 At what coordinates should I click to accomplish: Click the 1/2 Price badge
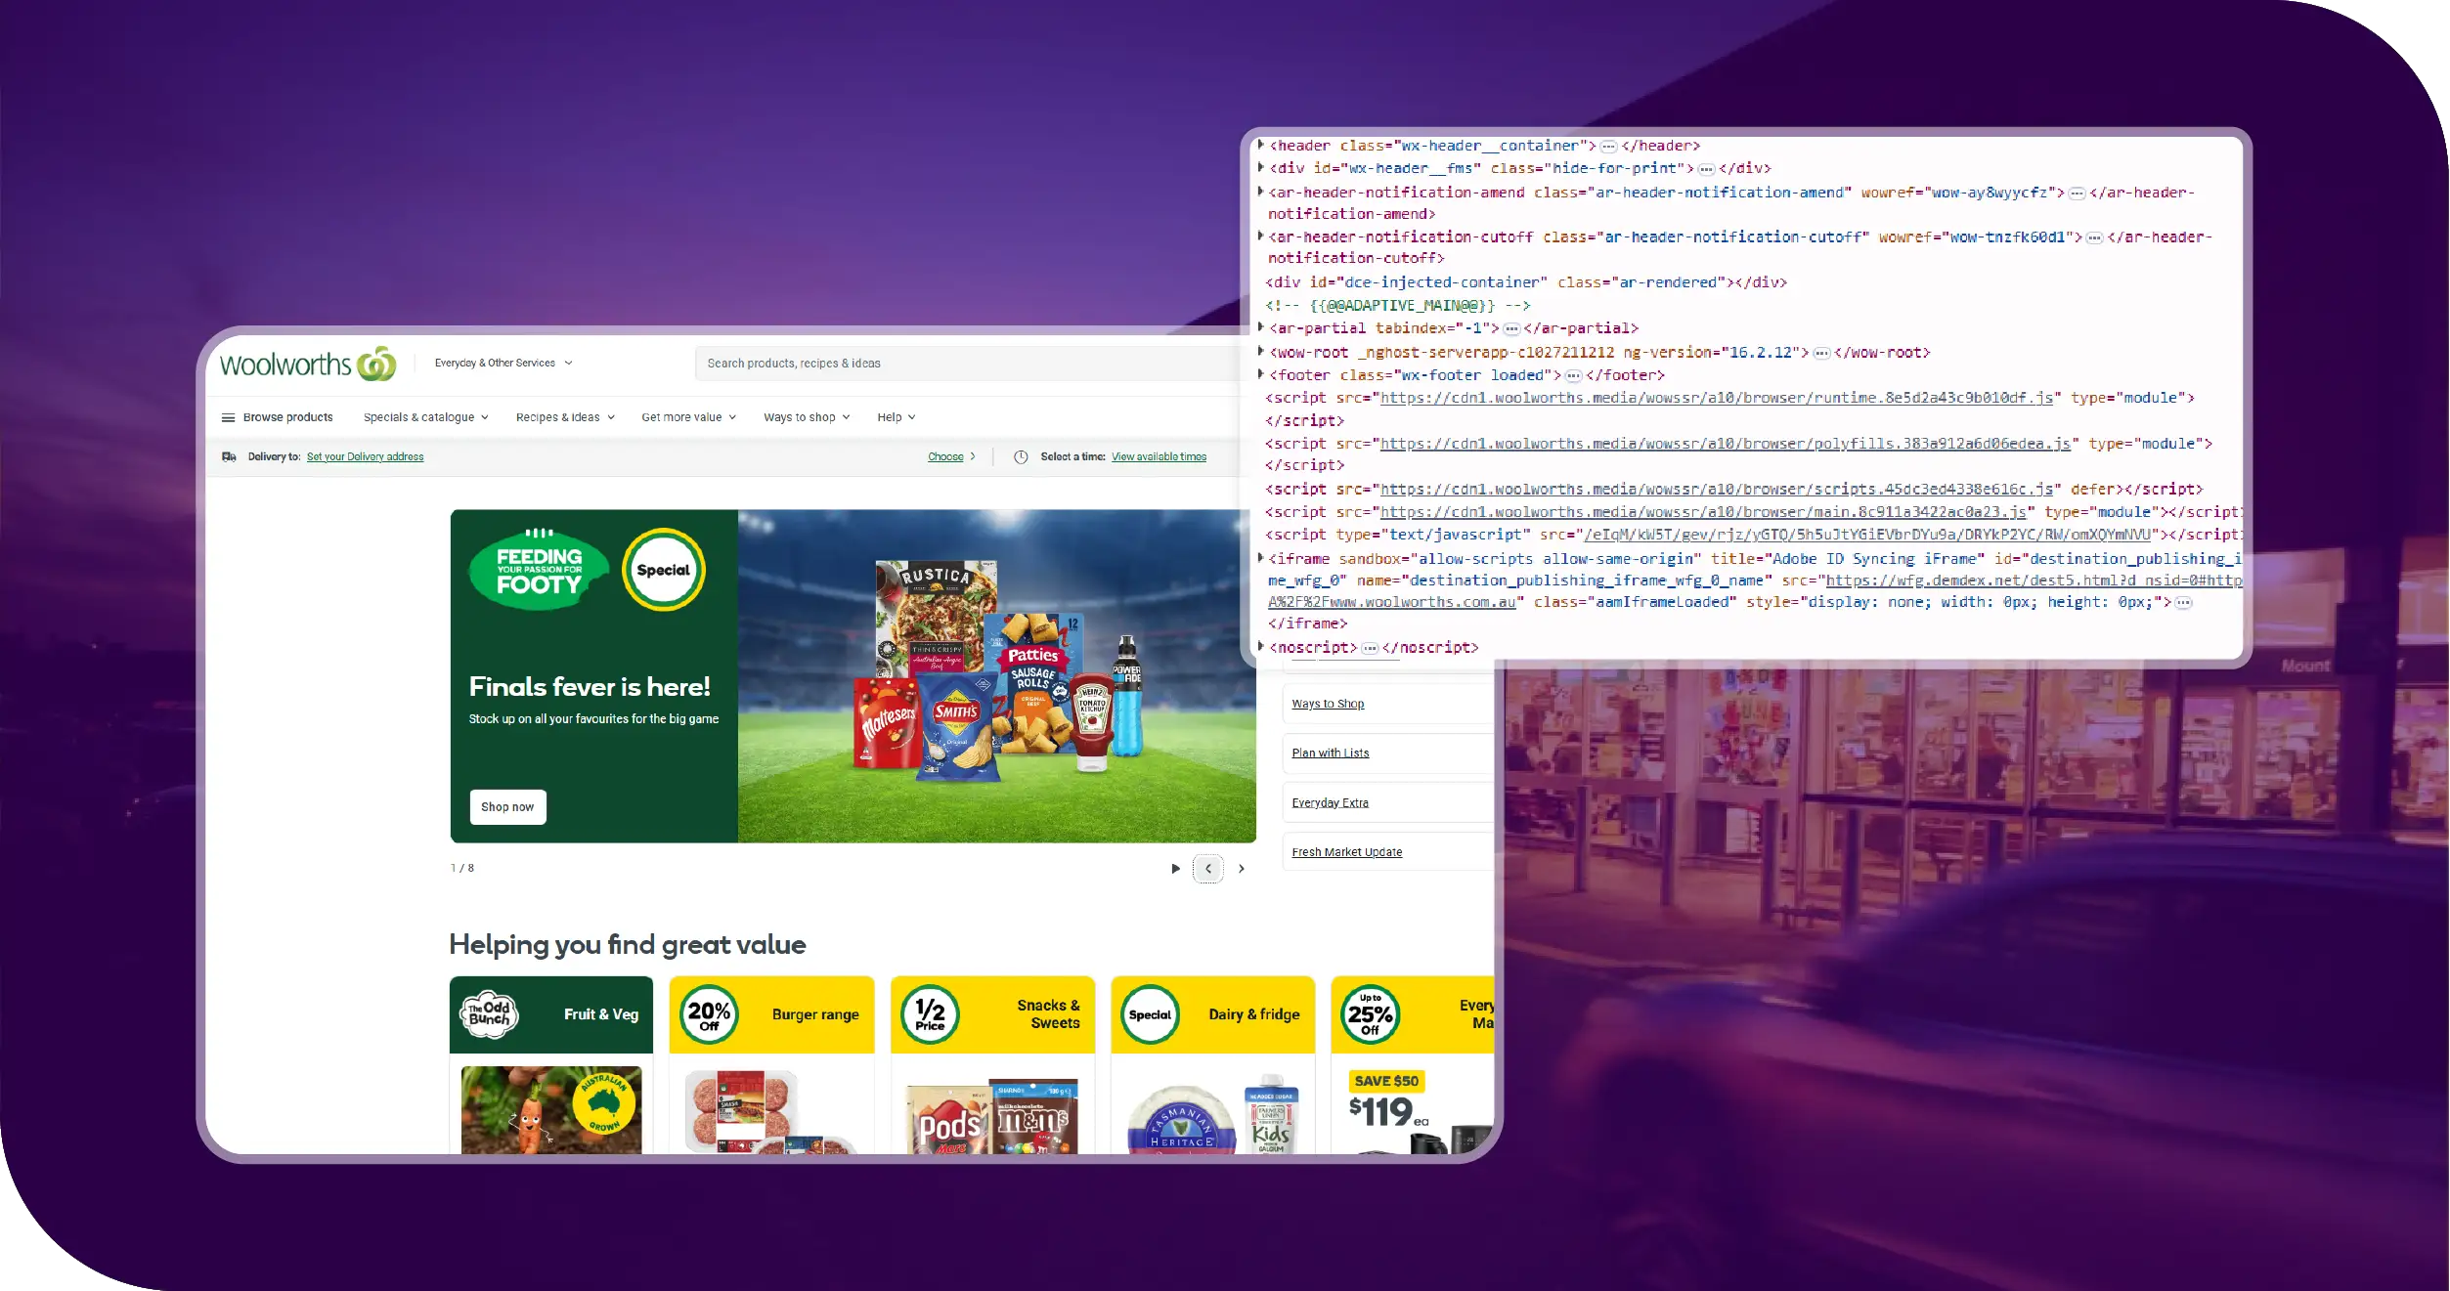click(930, 1013)
